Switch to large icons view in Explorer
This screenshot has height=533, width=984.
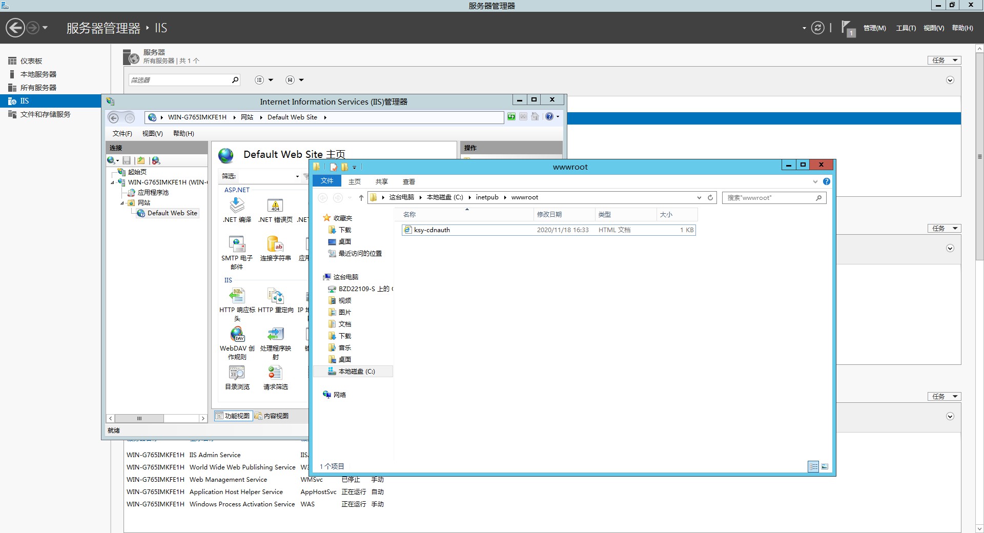tap(825, 466)
